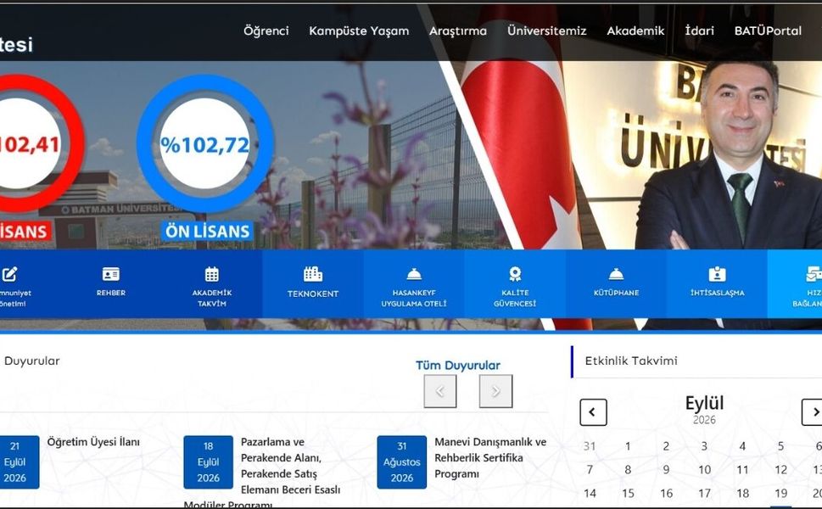Select day 31 of previous month in calendar
822x509 pixels.
(x=590, y=446)
